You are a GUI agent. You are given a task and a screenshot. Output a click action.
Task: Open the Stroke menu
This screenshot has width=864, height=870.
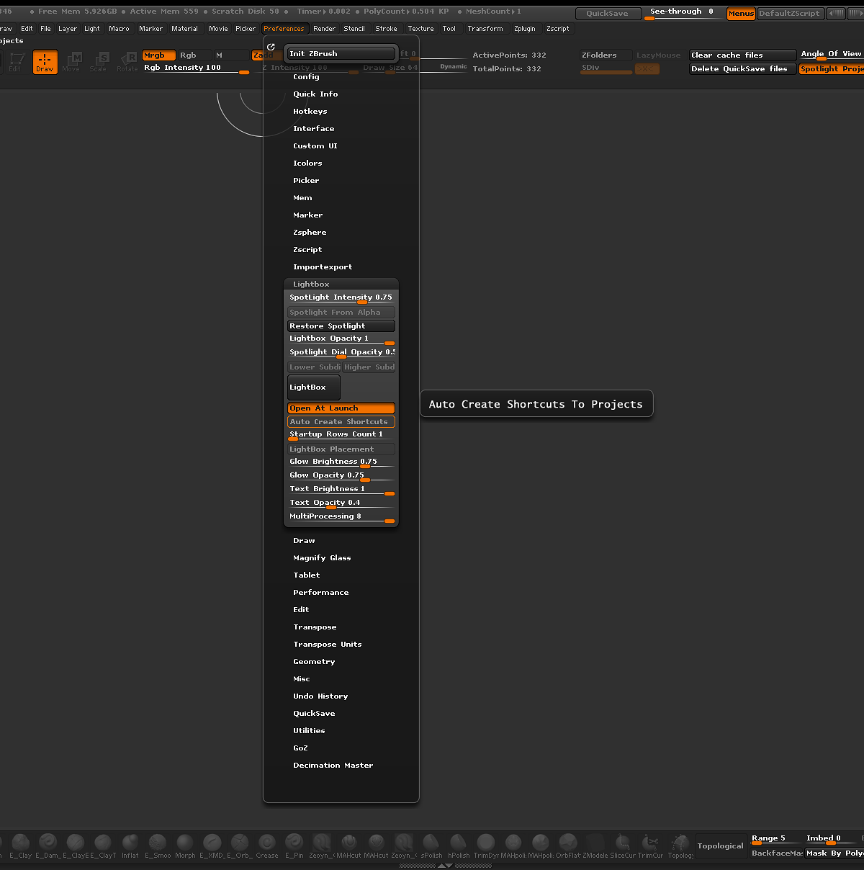(x=387, y=29)
